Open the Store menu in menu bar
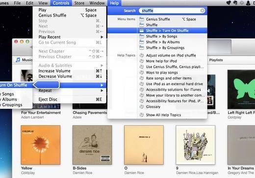 click(x=79, y=3)
